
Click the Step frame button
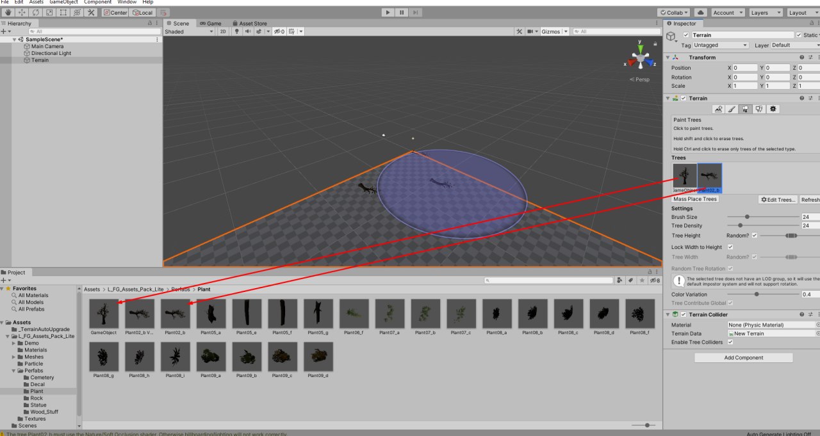416,12
